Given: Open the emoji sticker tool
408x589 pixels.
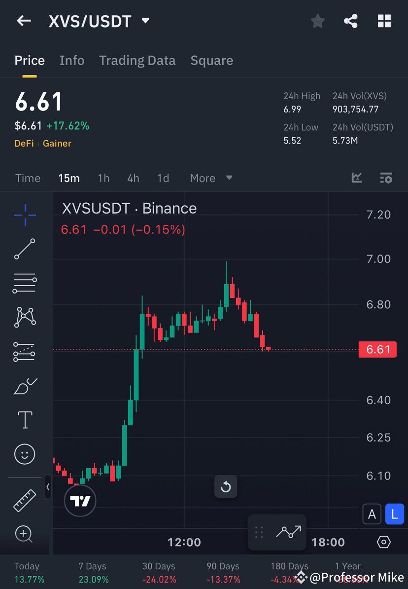Looking at the screenshot, I should [25, 454].
